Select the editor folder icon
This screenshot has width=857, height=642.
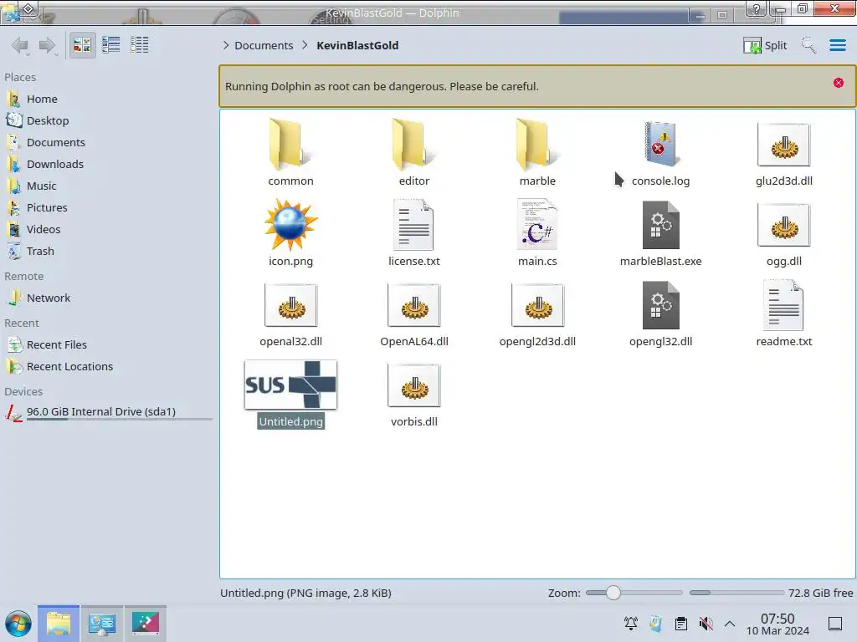(413, 144)
